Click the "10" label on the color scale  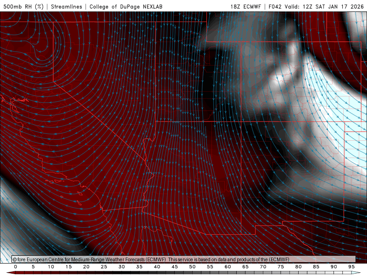tap(51, 267)
